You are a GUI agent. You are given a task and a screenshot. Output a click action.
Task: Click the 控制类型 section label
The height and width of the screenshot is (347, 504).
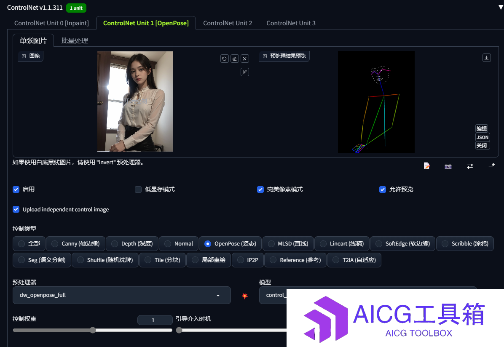point(24,229)
